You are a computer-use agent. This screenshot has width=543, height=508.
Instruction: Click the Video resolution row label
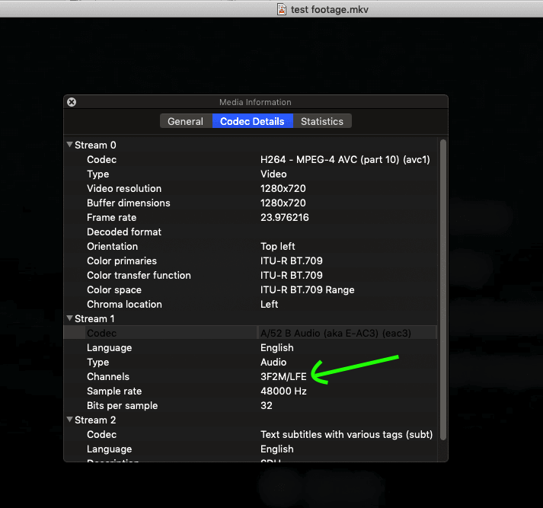click(x=124, y=188)
